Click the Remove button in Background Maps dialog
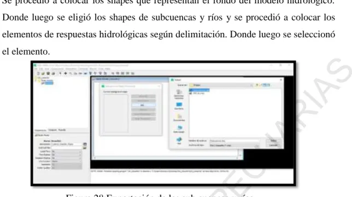 (x=143, y=109)
